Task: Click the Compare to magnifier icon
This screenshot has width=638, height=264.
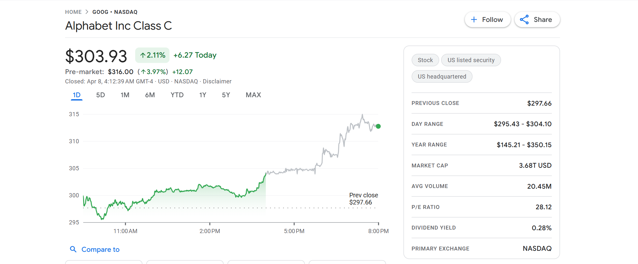Action: click(x=73, y=249)
